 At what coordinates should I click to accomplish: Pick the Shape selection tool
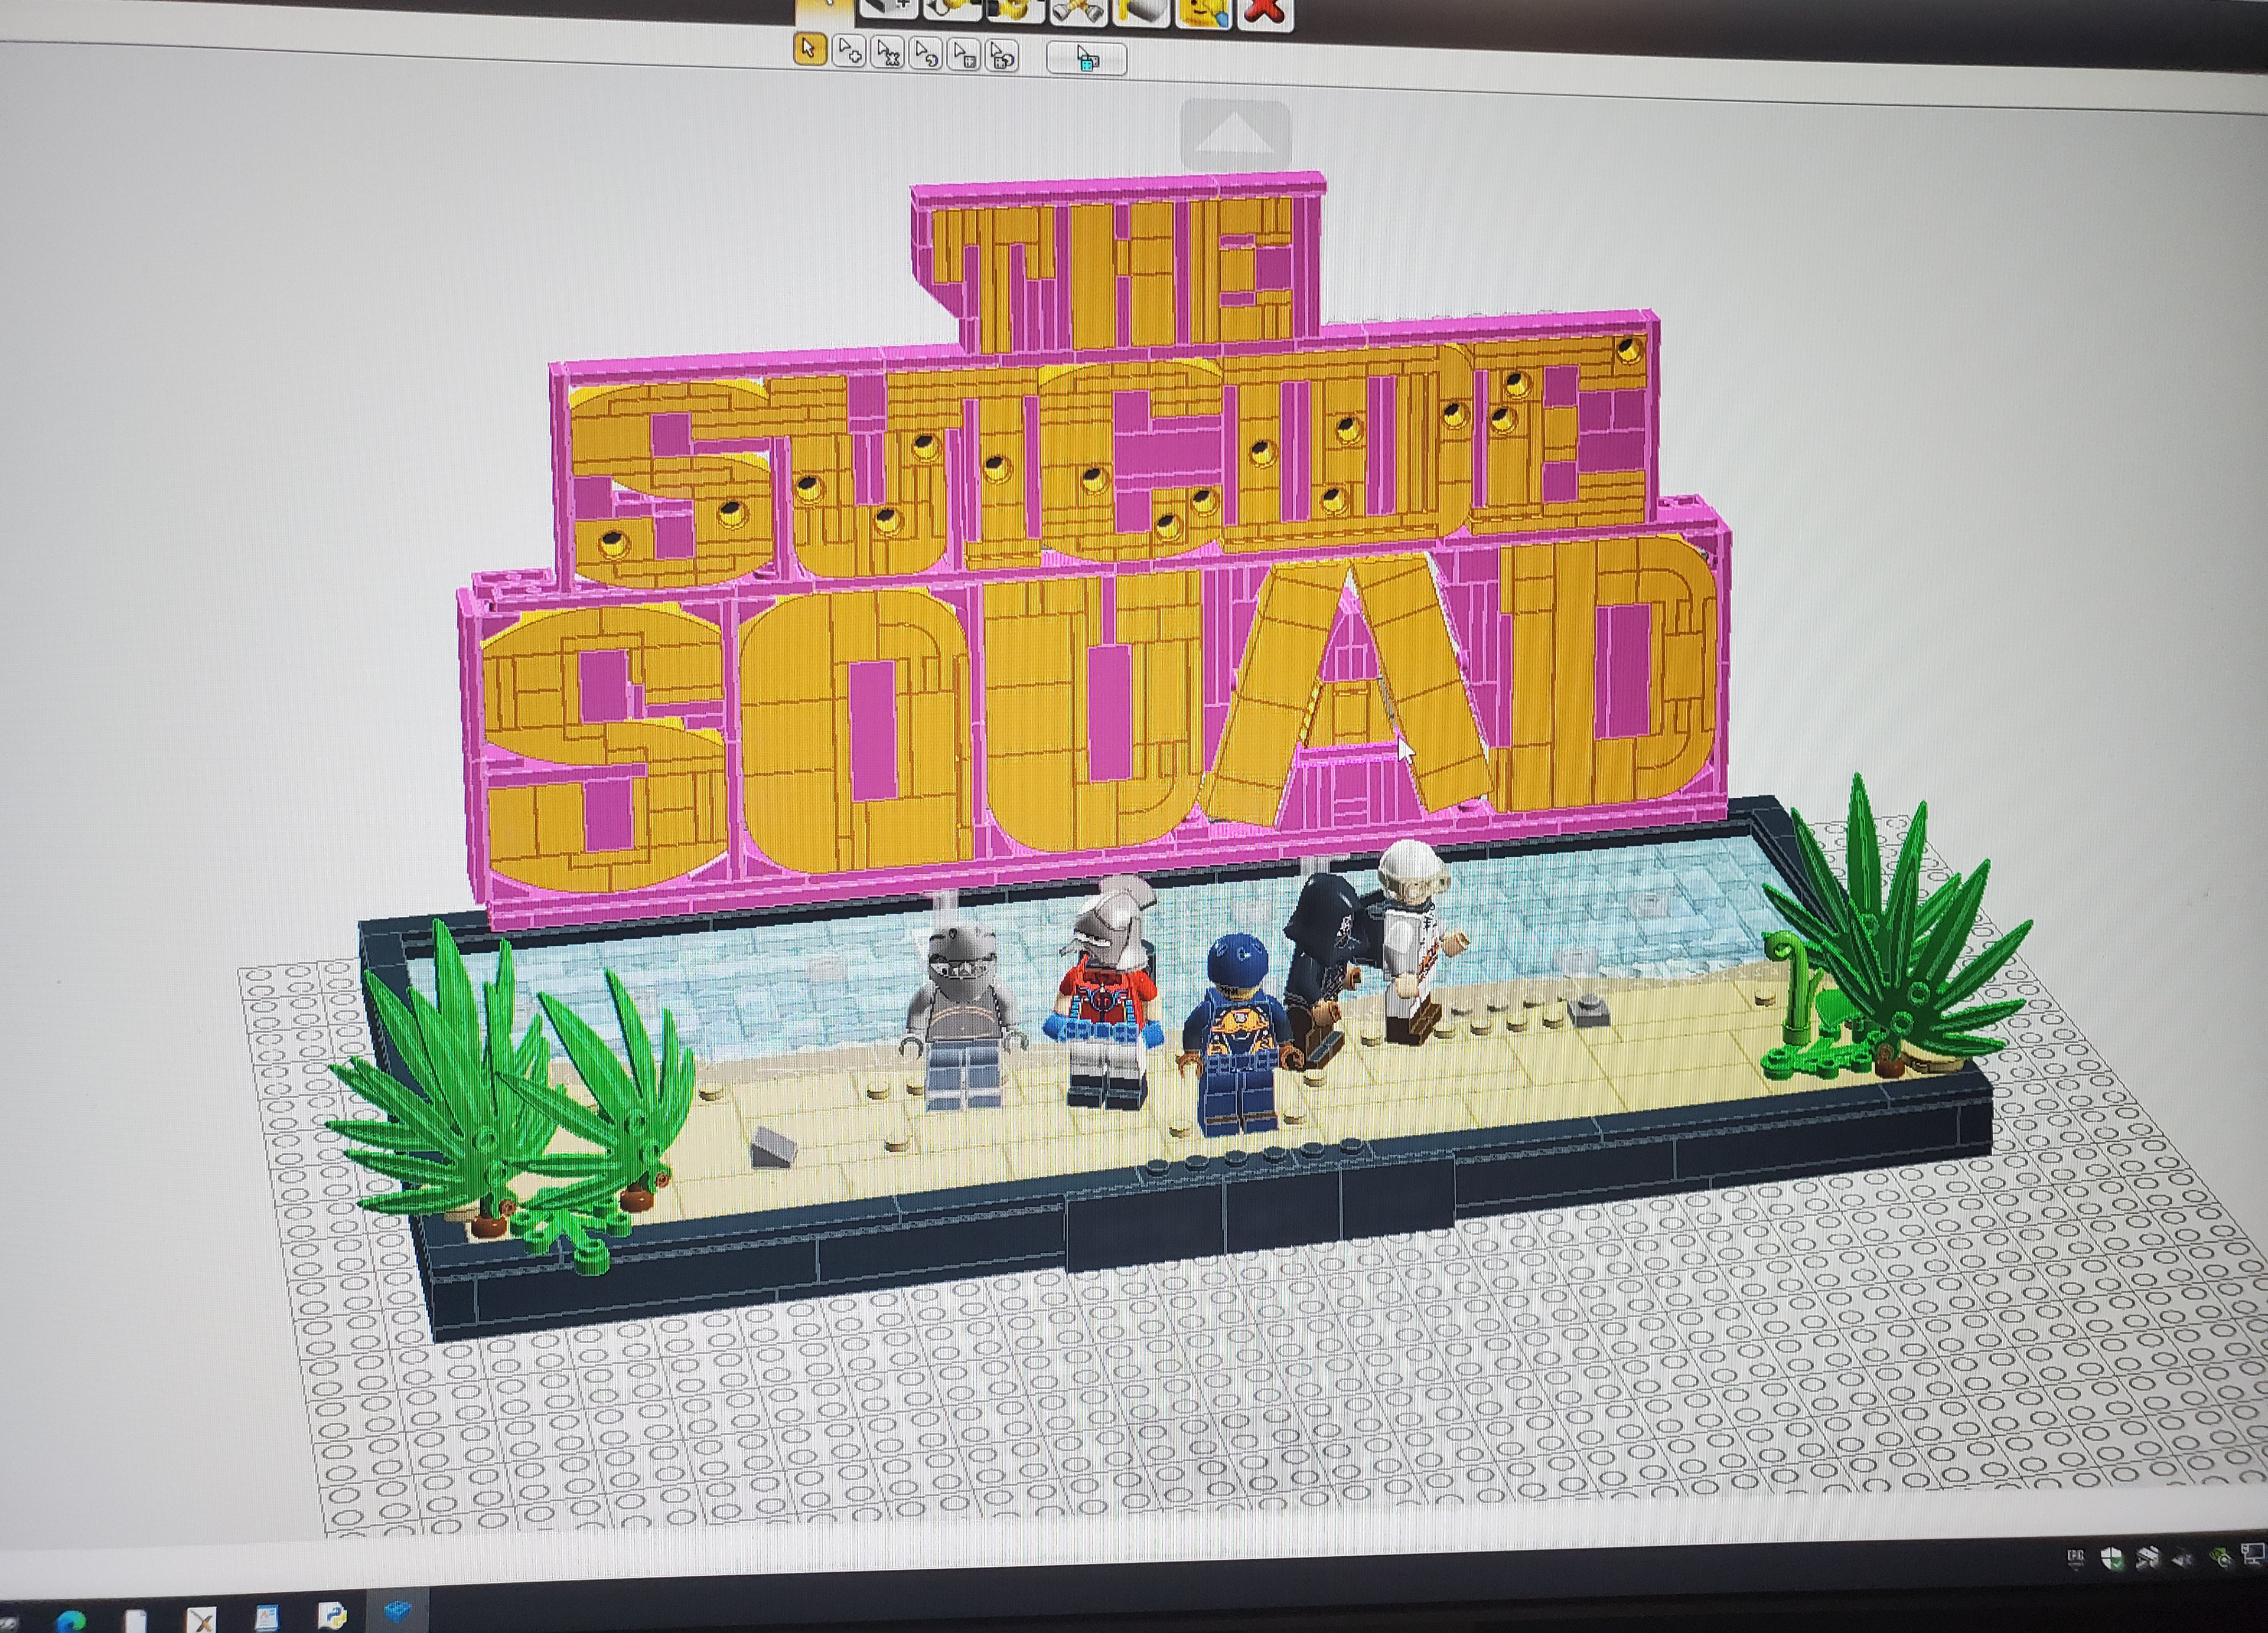[x=964, y=55]
